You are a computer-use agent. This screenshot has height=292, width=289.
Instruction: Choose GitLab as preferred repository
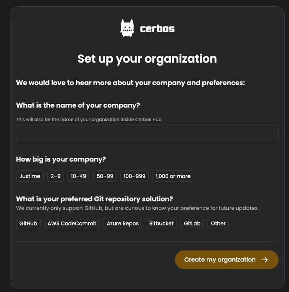click(x=192, y=224)
